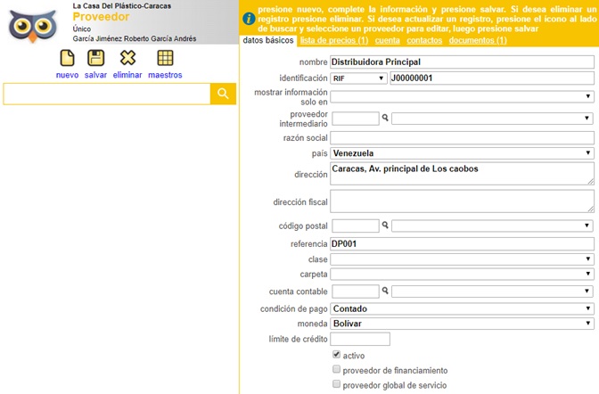This screenshot has height=394, width=599.
Task: Open the moneda Bolívar dropdown
Action: coord(462,324)
